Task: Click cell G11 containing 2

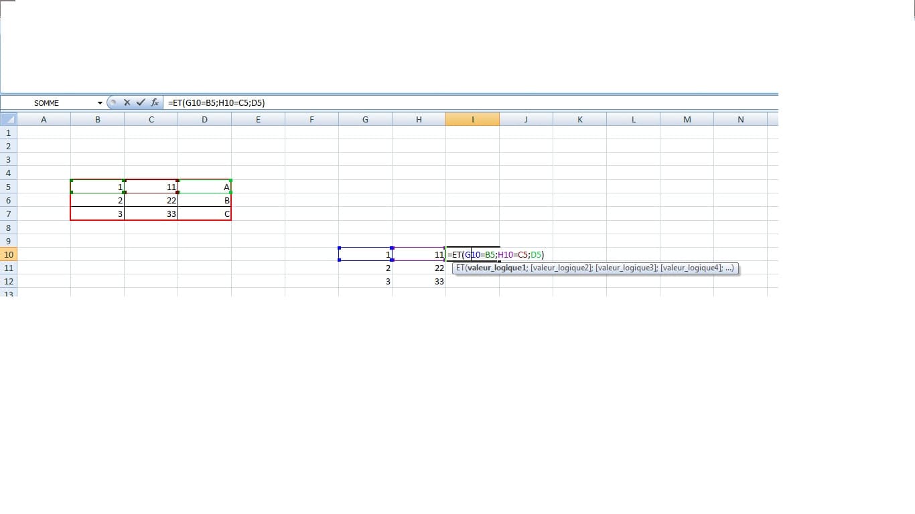Action: point(365,268)
